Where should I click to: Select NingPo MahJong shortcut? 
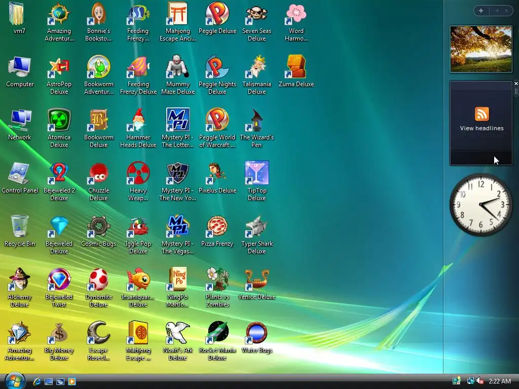click(178, 288)
